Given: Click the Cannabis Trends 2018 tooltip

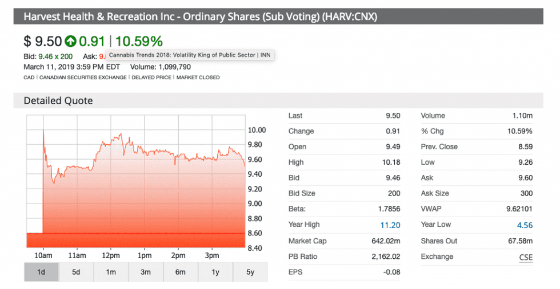Looking at the screenshot, I should (x=189, y=55).
